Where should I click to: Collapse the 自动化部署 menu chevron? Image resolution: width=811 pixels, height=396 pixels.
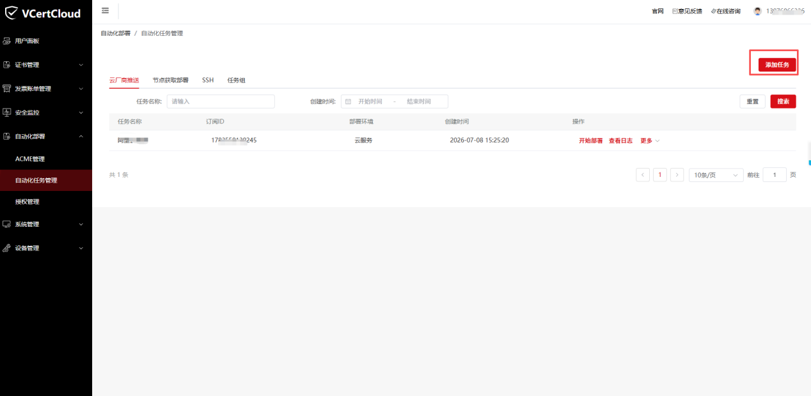tap(81, 136)
